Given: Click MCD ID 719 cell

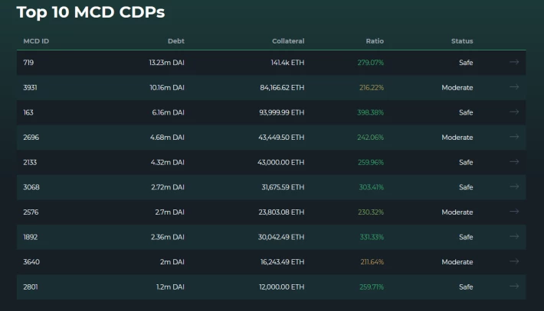Looking at the screenshot, I should coord(28,63).
